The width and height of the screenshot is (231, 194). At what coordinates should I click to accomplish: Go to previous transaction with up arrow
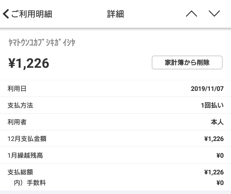[191, 14]
